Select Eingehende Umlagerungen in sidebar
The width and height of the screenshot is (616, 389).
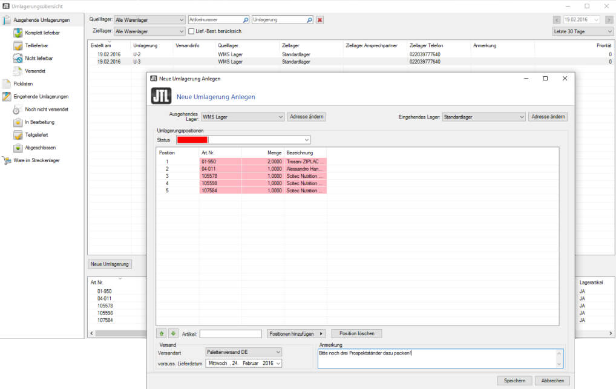41,96
